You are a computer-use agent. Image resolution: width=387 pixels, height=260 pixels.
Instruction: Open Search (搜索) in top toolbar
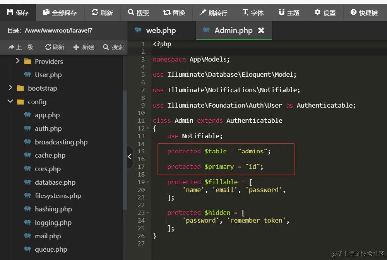pyautogui.click(x=139, y=12)
